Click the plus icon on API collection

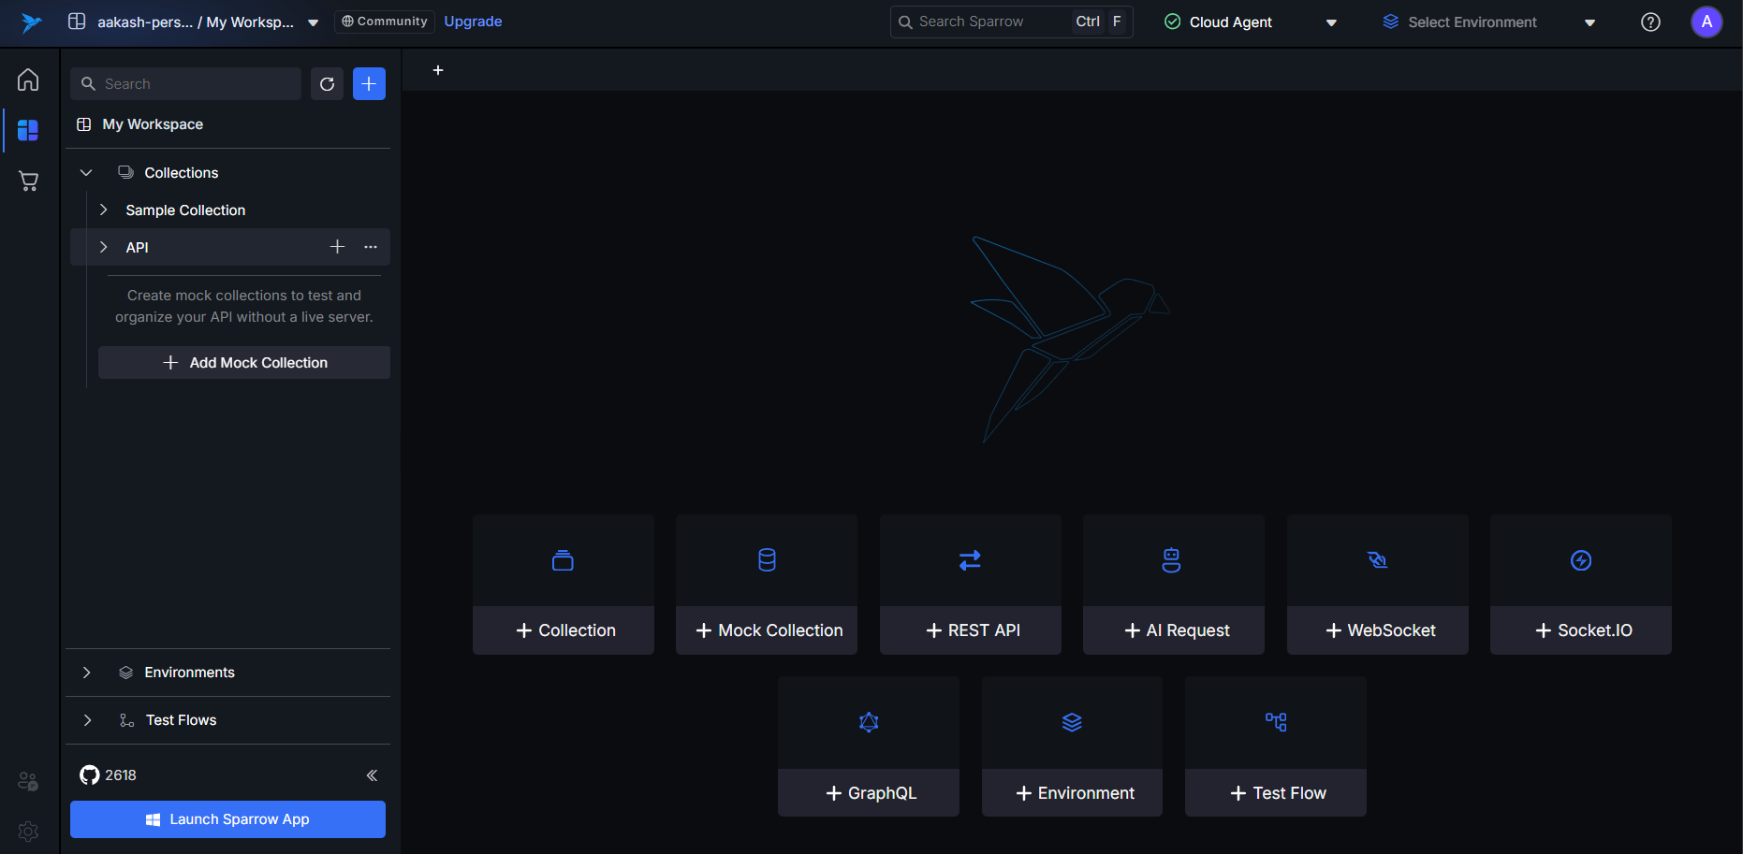(337, 247)
